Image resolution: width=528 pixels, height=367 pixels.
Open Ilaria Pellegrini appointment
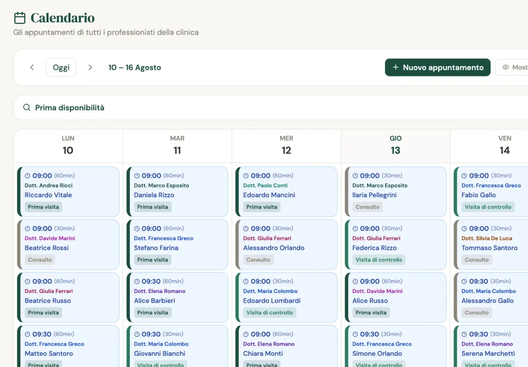click(396, 191)
